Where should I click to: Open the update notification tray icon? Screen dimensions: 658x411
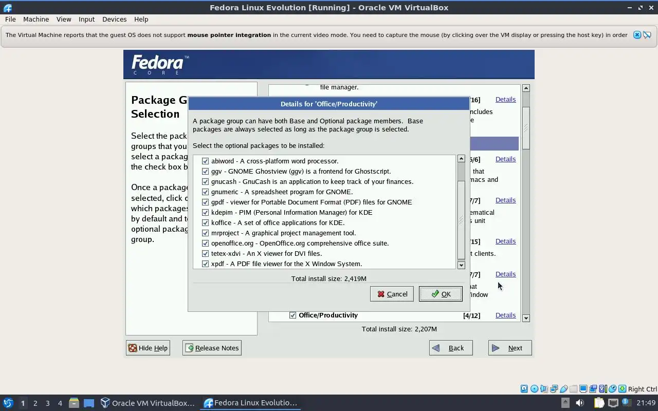(x=627, y=403)
